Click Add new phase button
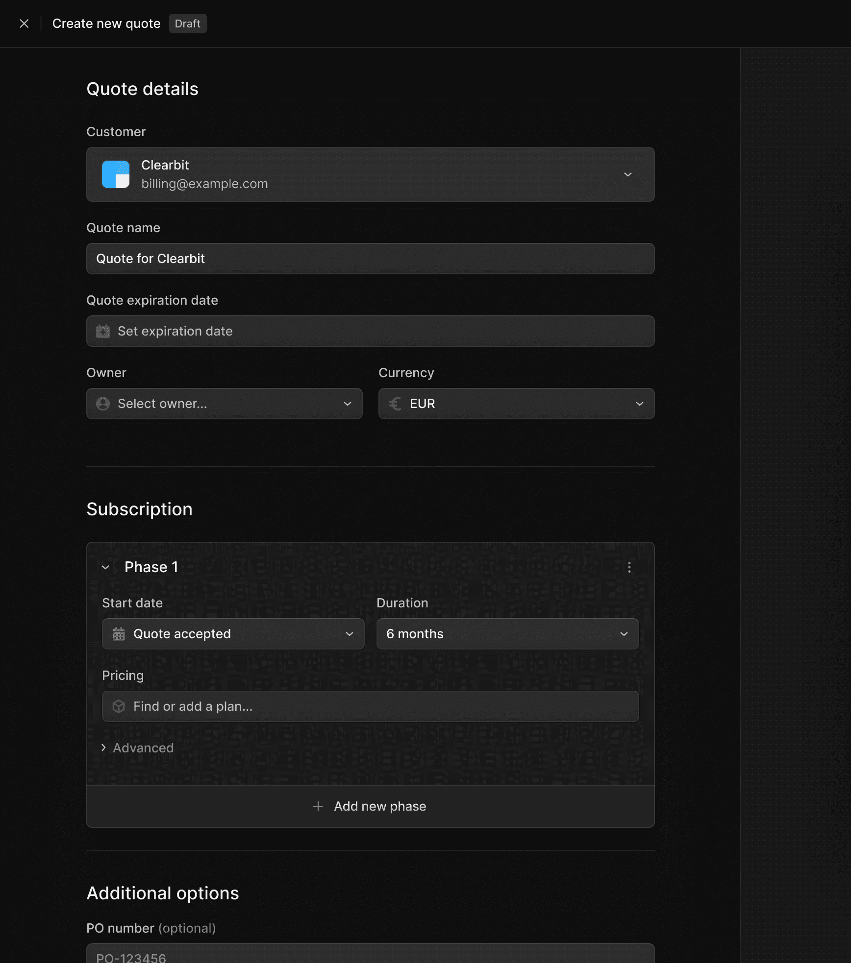851x963 pixels. 371,806
